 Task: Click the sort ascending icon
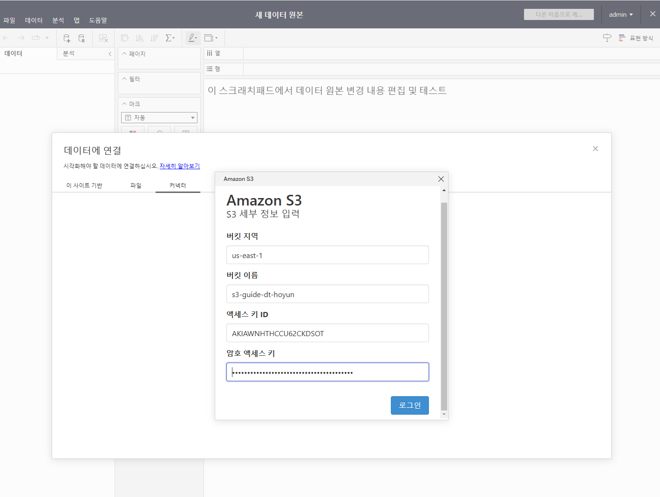(x=140, y=38)
